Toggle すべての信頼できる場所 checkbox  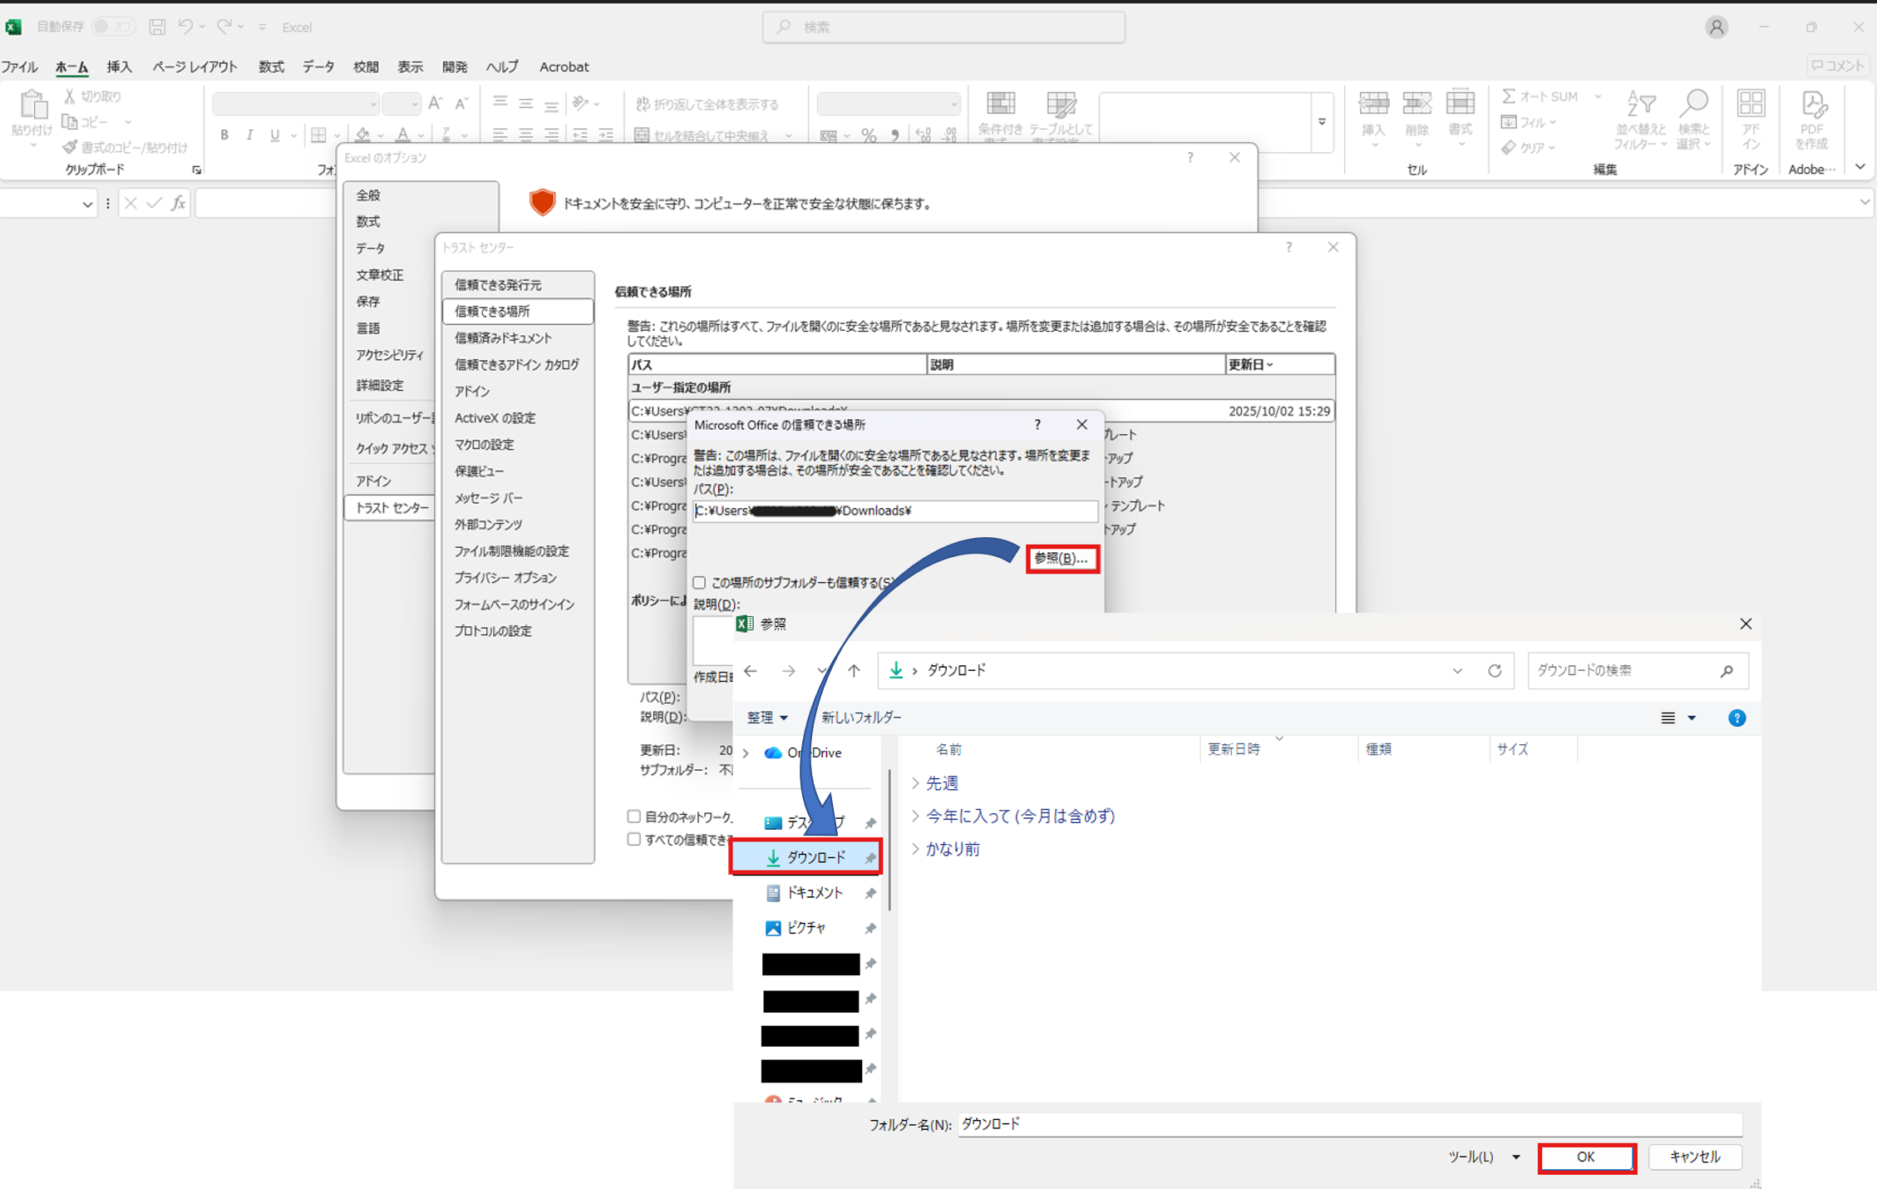tap(634, 840)
